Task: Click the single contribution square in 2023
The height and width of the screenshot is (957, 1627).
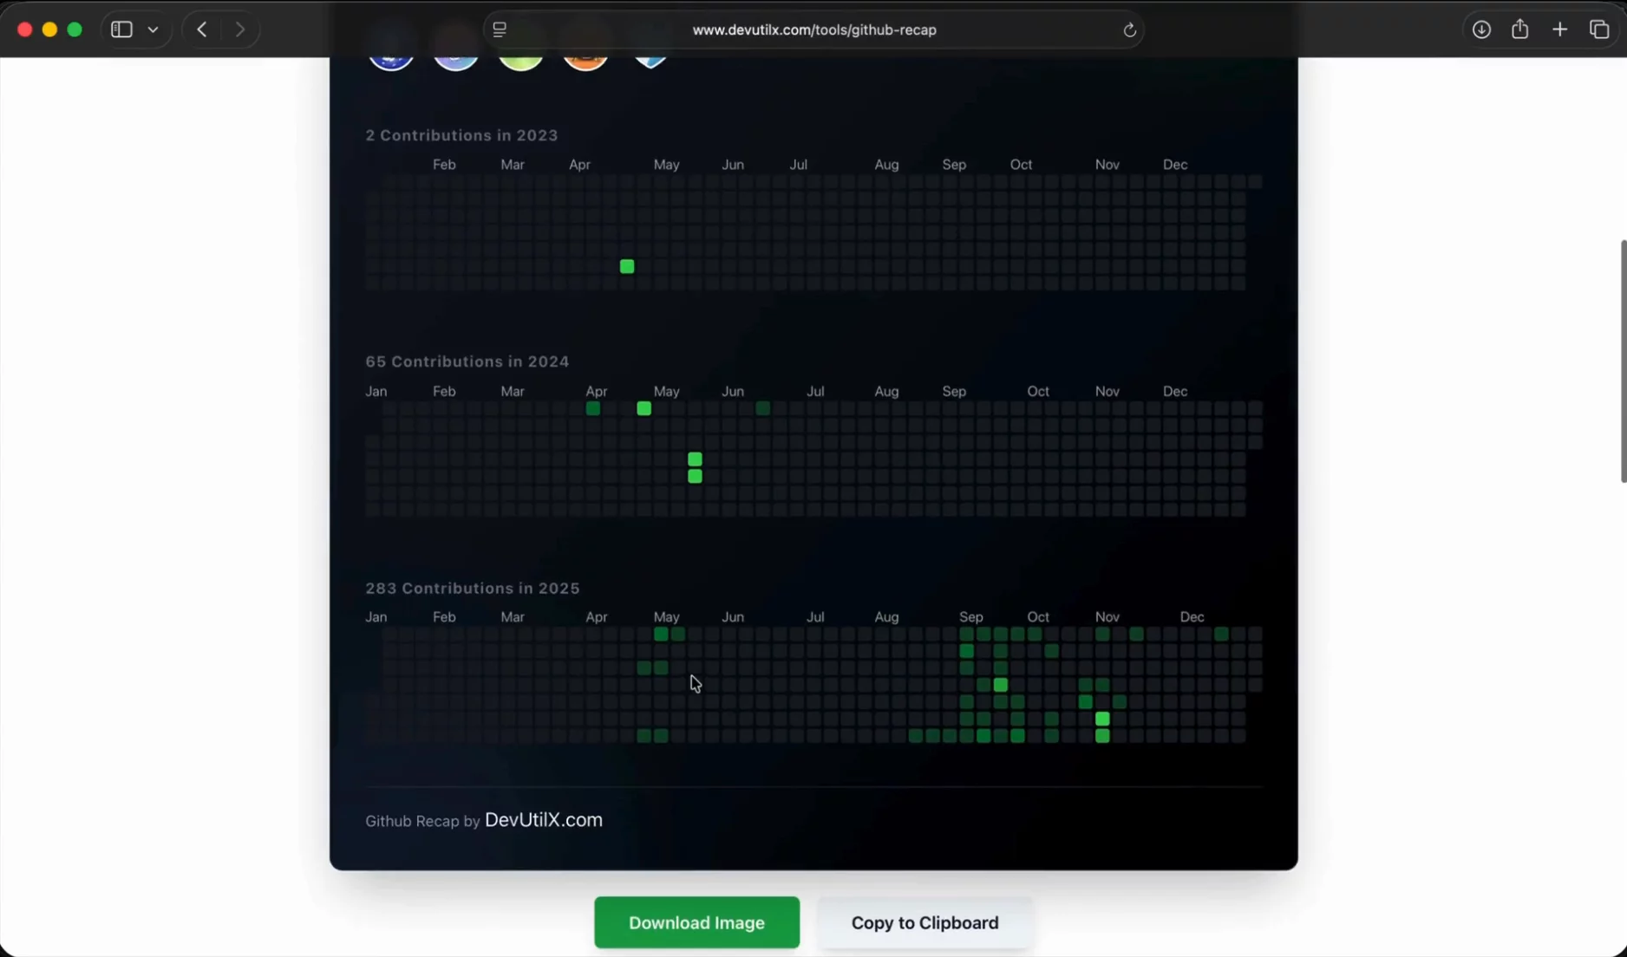Action: pyautogui.click(x=626, y=266)
